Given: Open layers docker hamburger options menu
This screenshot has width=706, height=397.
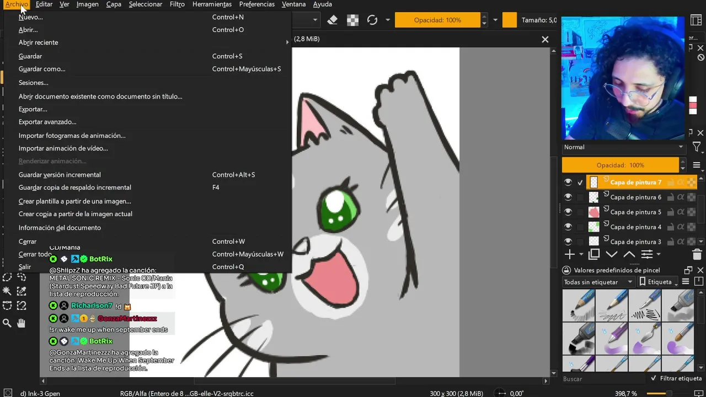Looking at the screenshot, I should pyautogui.click(x=697, y=165).
